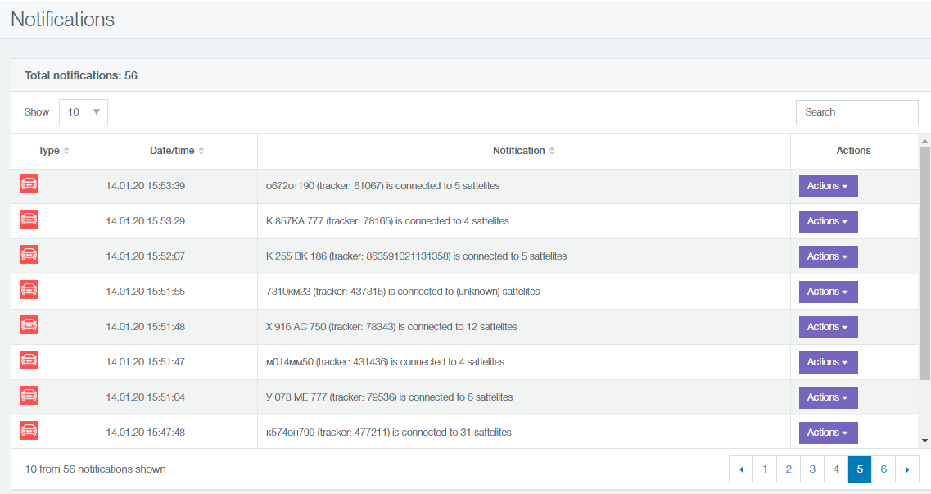Click the red car icon for K 857KA 777 row
The width and height of the screenshot is (931, 494).
coord(29,219)
